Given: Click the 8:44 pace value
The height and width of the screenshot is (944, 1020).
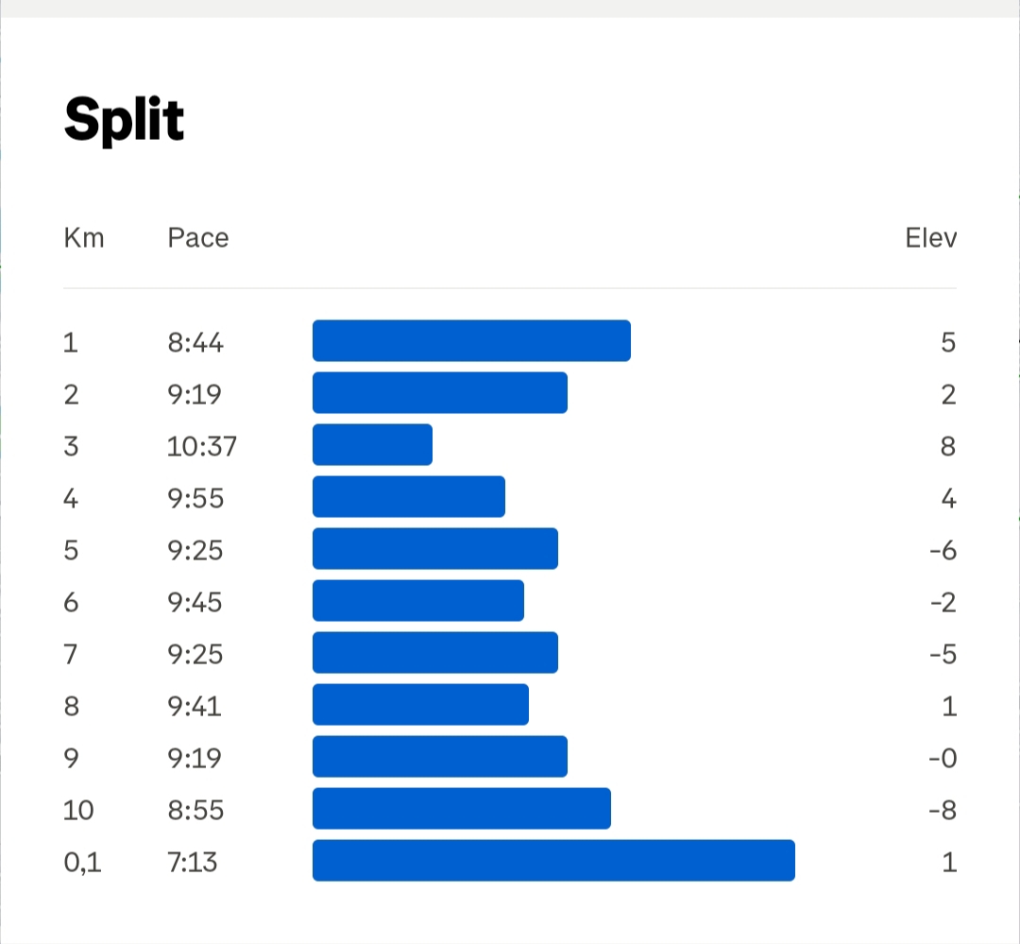Looking at the screenshot, I should [x=195, y=342].
